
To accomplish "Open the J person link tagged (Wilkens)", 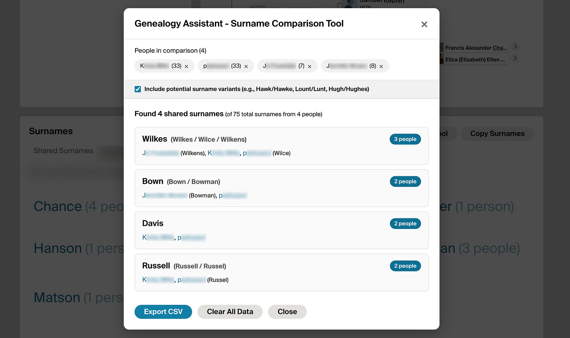I will coord(161,153).
